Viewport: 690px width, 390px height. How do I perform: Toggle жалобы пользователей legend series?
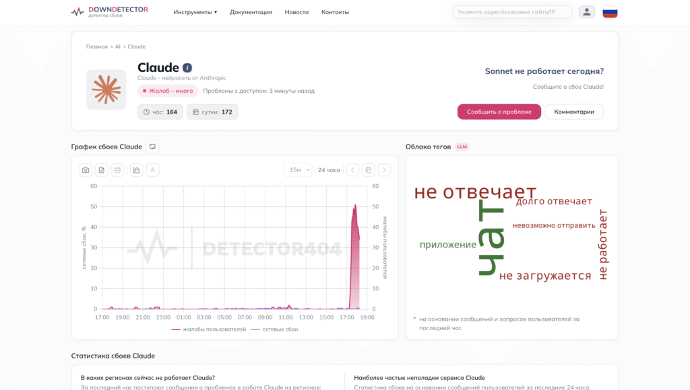[209, 329]
